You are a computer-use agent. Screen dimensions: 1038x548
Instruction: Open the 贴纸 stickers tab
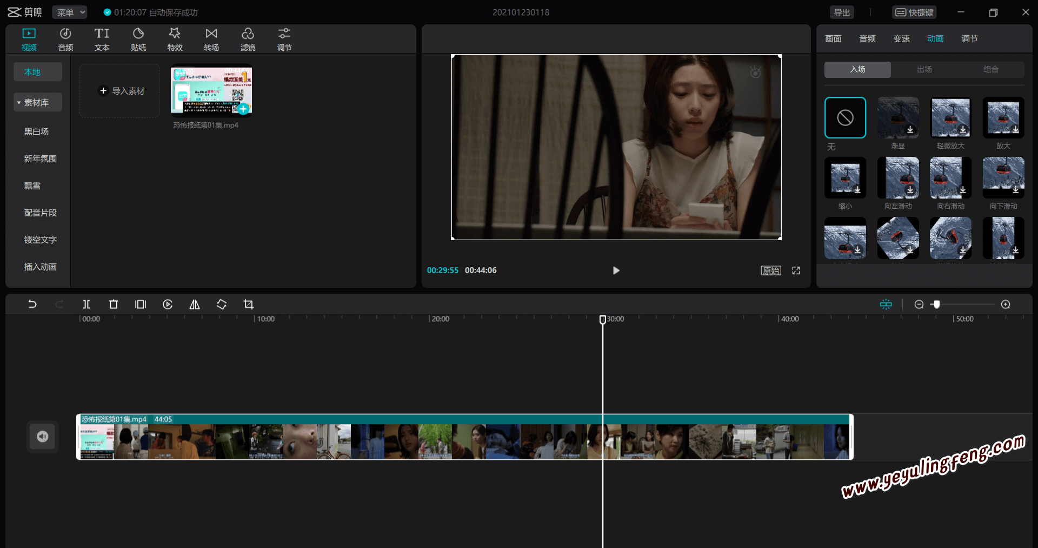point(138,39)
